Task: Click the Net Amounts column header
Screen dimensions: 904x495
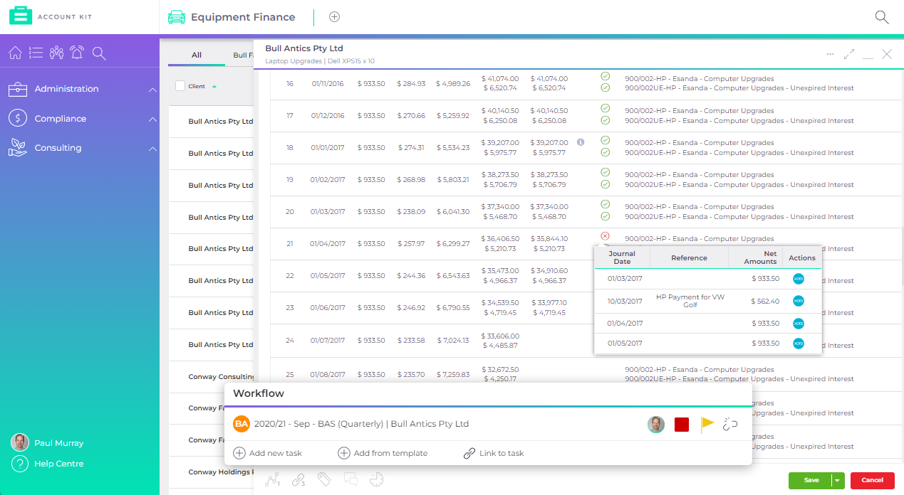Action: [x=755, y=257]
